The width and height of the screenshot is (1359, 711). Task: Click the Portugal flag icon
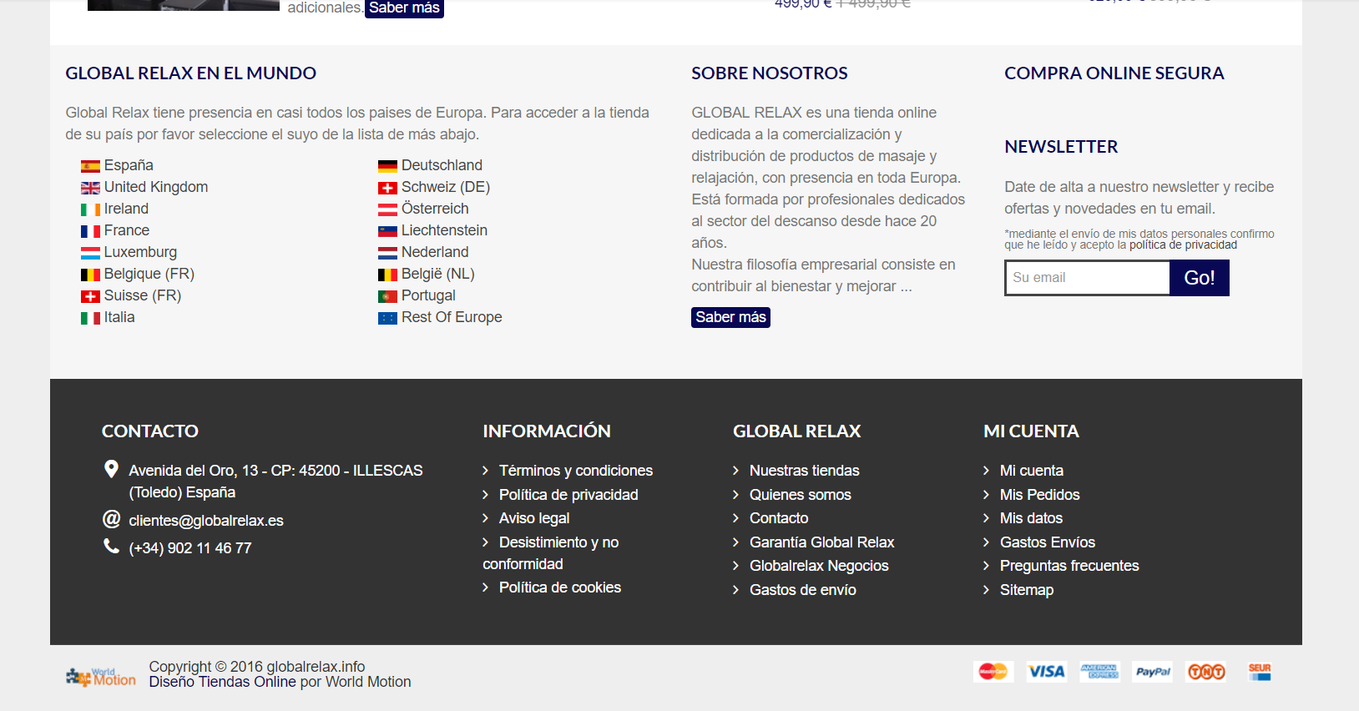coord(387,296)
